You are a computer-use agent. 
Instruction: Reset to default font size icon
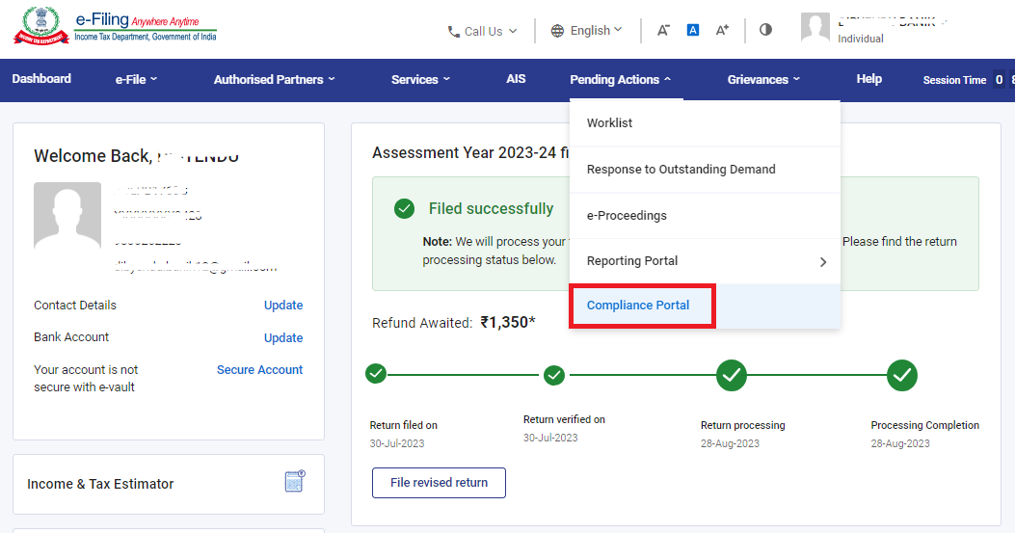pos(692,31)
